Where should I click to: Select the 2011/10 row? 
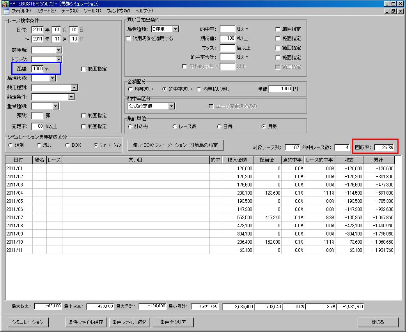click(200, 242)
